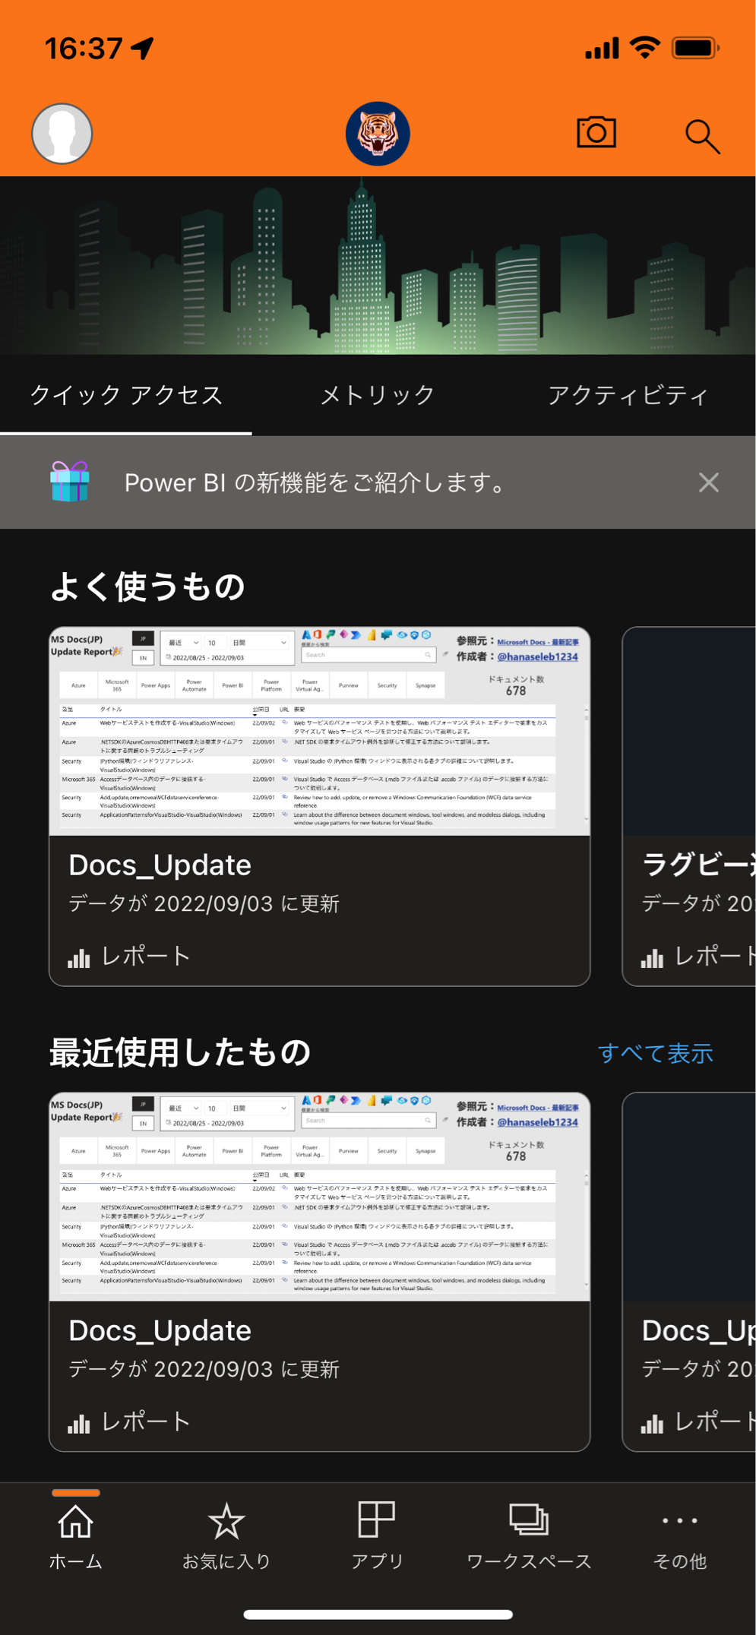Tap report icon on ラグビー card
Screen dimensions: 756x1635
click(653, 957)
